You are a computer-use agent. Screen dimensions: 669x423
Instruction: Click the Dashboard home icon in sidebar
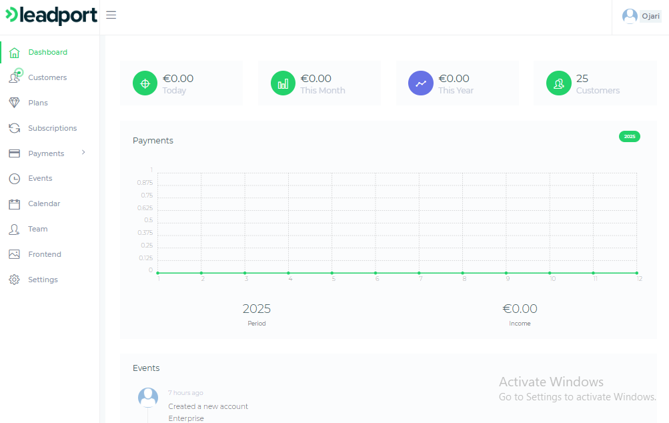tap(14, 52)
